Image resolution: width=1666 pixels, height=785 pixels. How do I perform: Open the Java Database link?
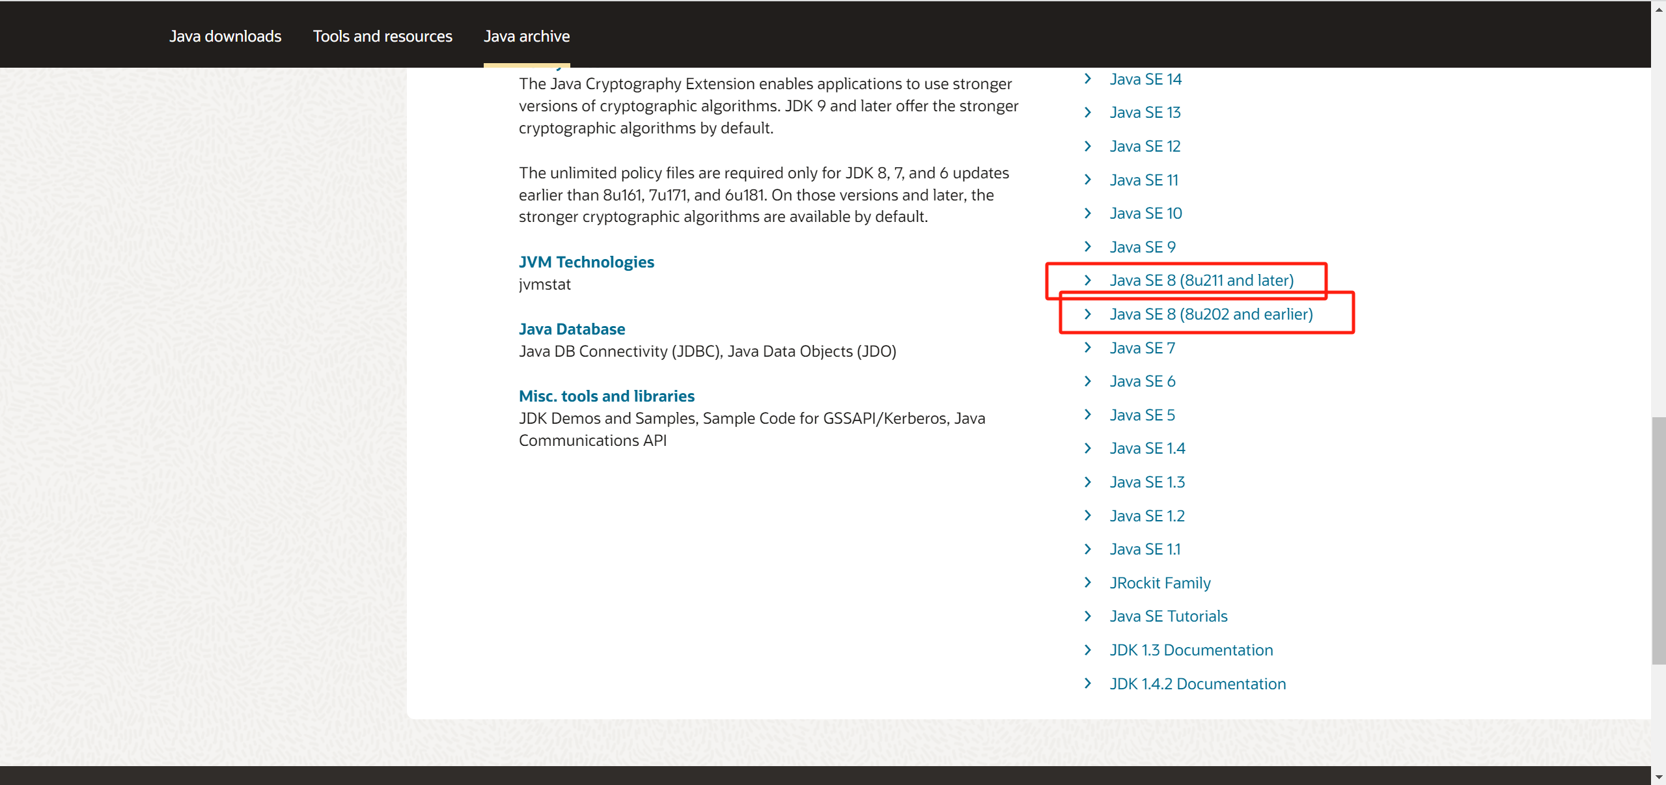[x=572, y=329]
